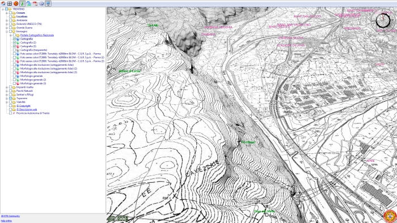Image resolution: width=397 pixels, height=223 pixels.
Task: Click the Immagini folder icon
Action: coord(14,32)
